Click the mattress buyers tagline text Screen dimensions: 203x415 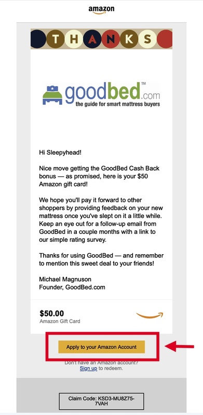coord(118,104)
